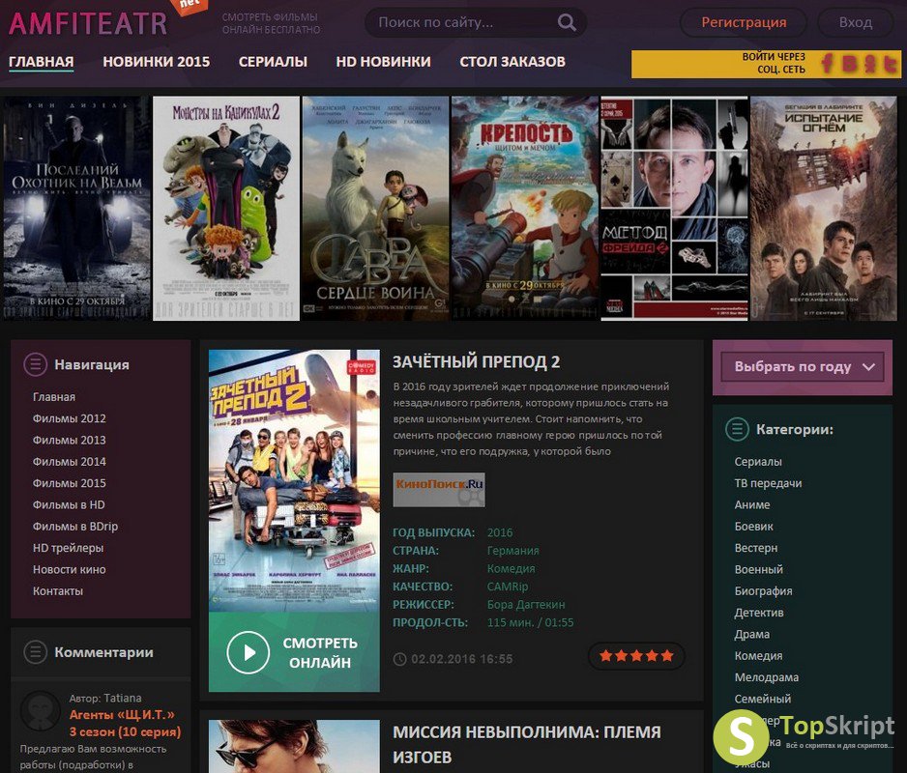Open the Сериалы category link

[x=758, y=461]
